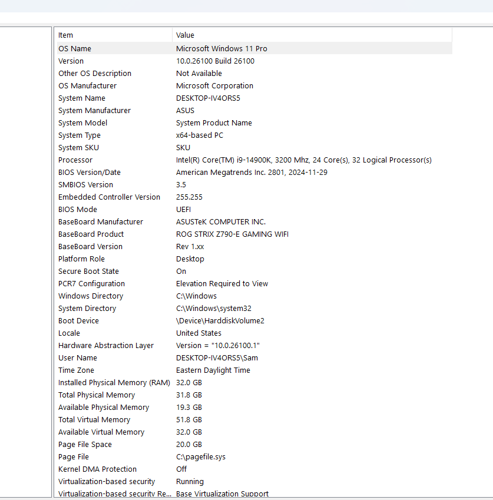Image resolution: width=493 pixels, height=500 pixels.
Task: Select the Locale row
Action: pyautogui.click(x=254, y=333)
